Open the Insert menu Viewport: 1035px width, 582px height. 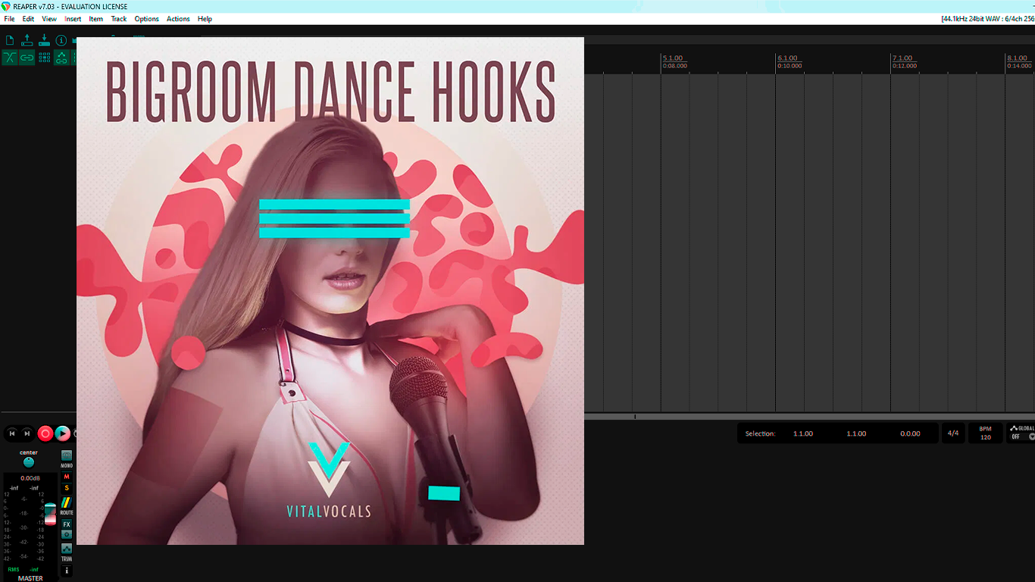(x=73, y=19)
